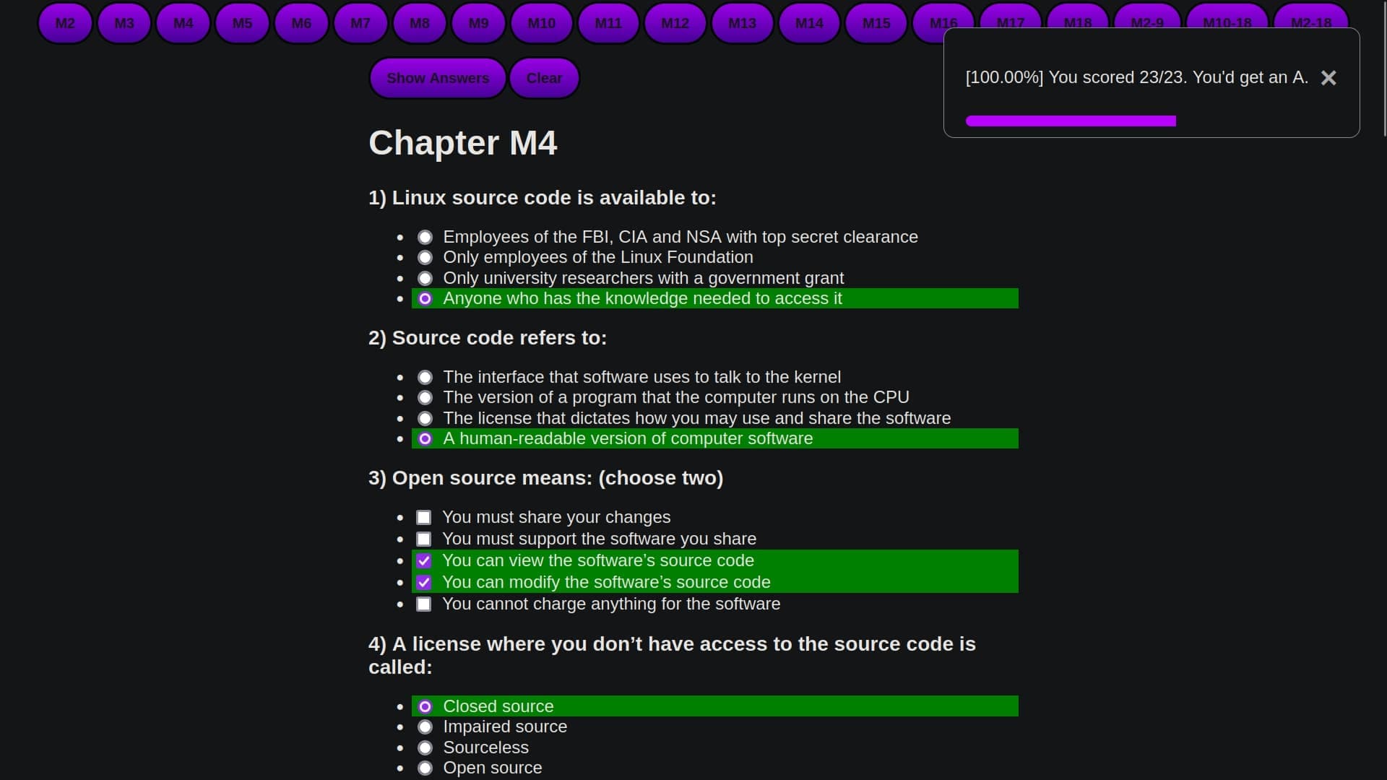Click the M3 chapter navigation button
Viewport: 1387px width, 780px height.
[125, 23]
